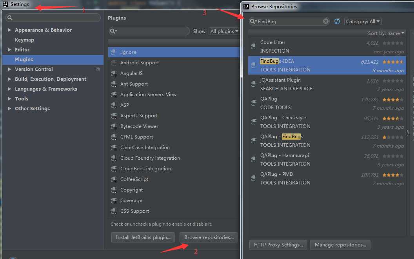Open HTTP Proxy Settings
414x259 pixels.
(x=278, y=245)
